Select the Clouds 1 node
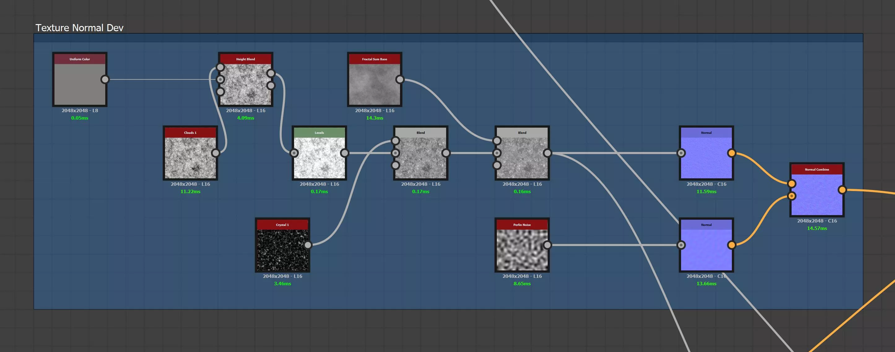The width and height of the screenshot is (895, 352). (x=190, y=158)
